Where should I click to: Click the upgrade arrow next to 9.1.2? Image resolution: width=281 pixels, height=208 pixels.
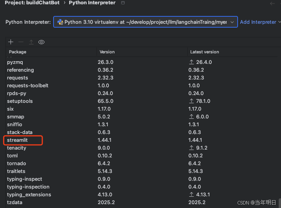(192, 148)
